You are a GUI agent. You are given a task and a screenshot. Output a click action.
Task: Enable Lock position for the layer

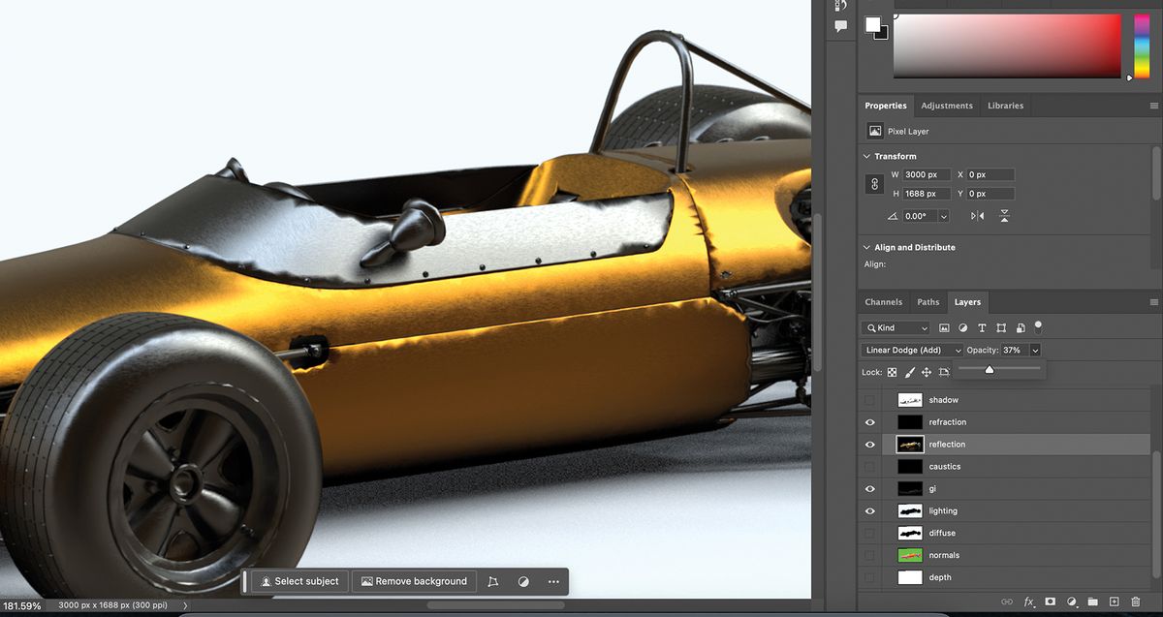[x=925, y=372]
